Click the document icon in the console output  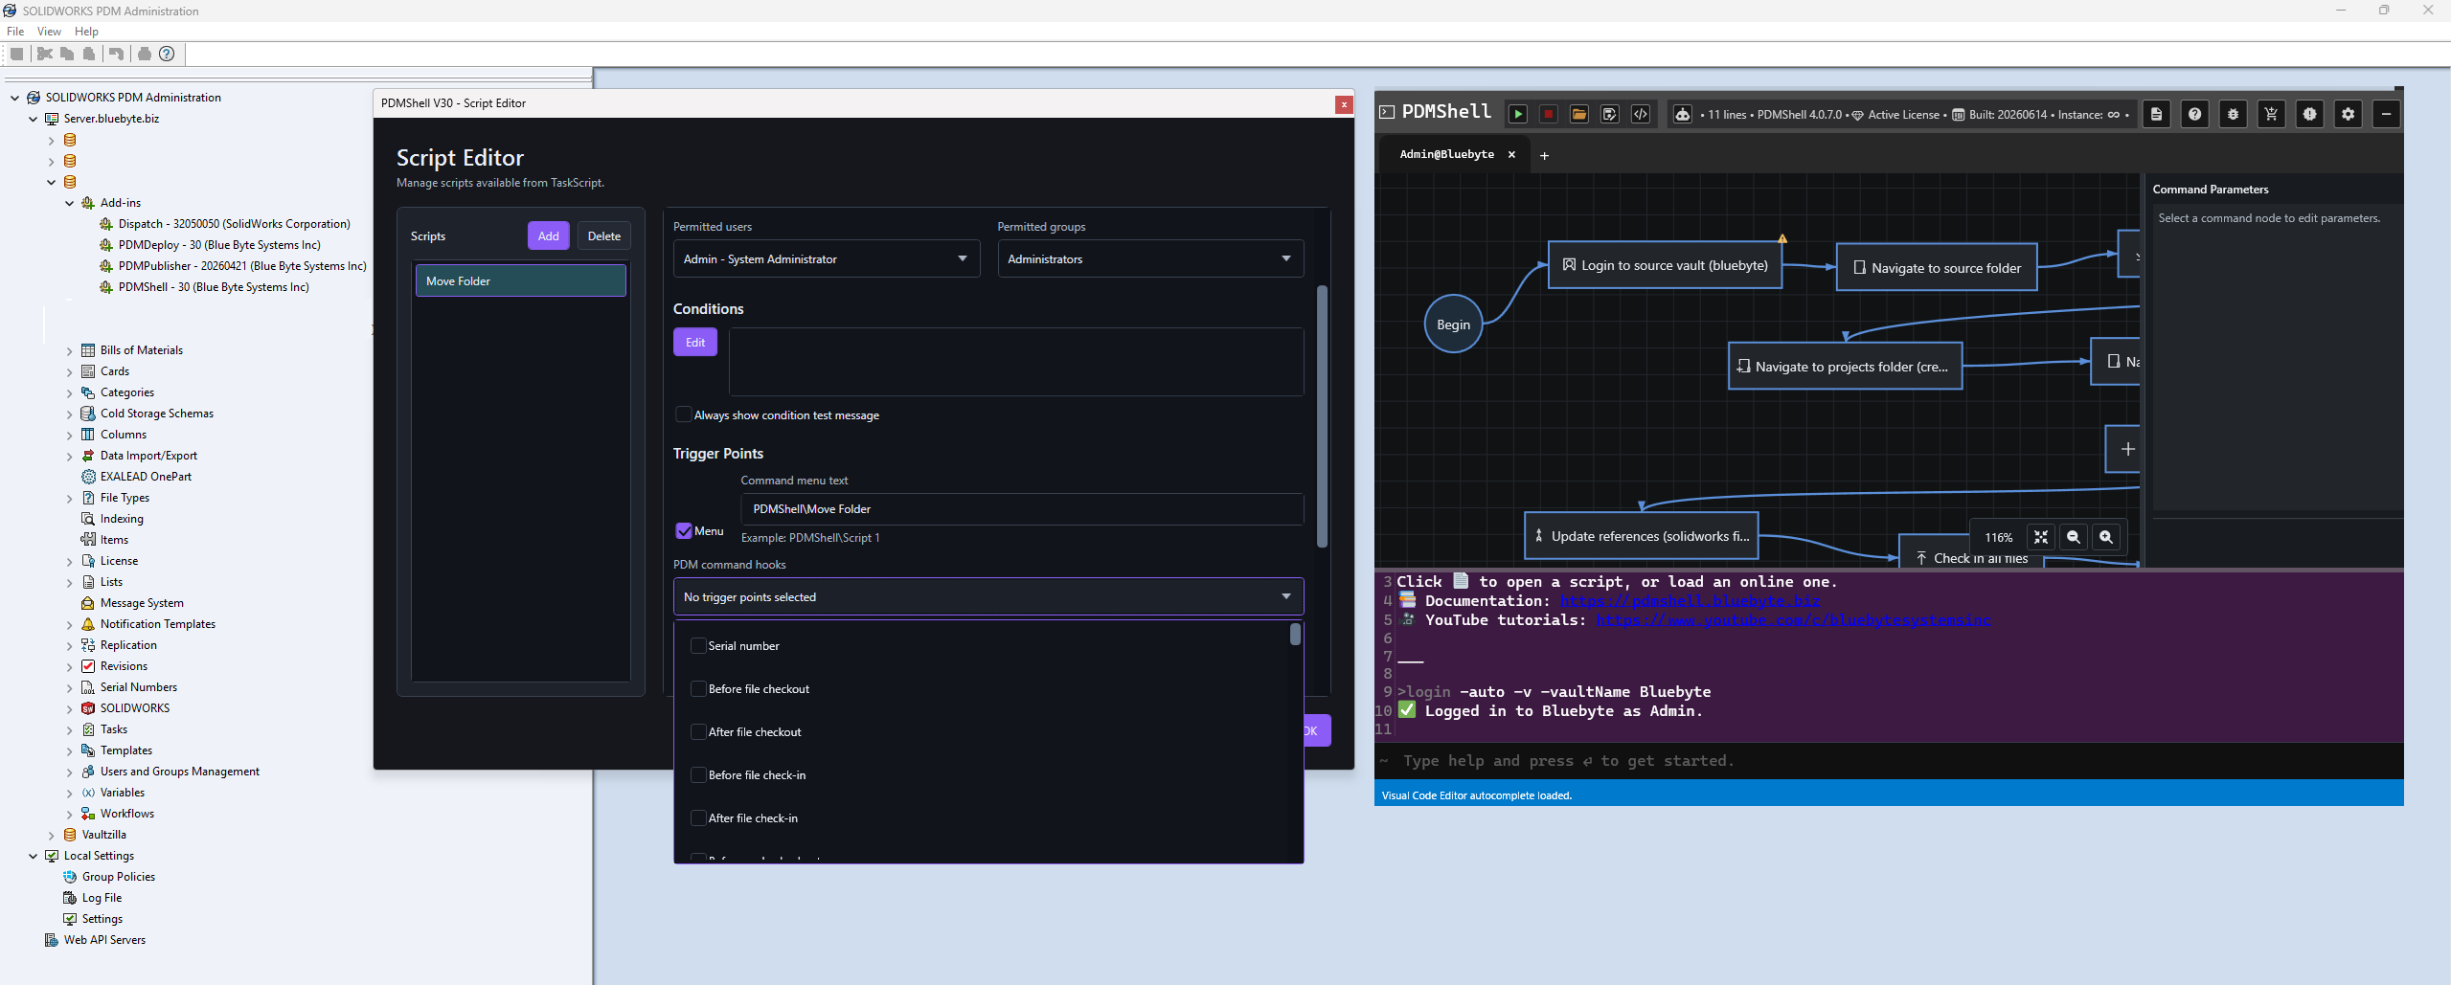[1461, 580]
